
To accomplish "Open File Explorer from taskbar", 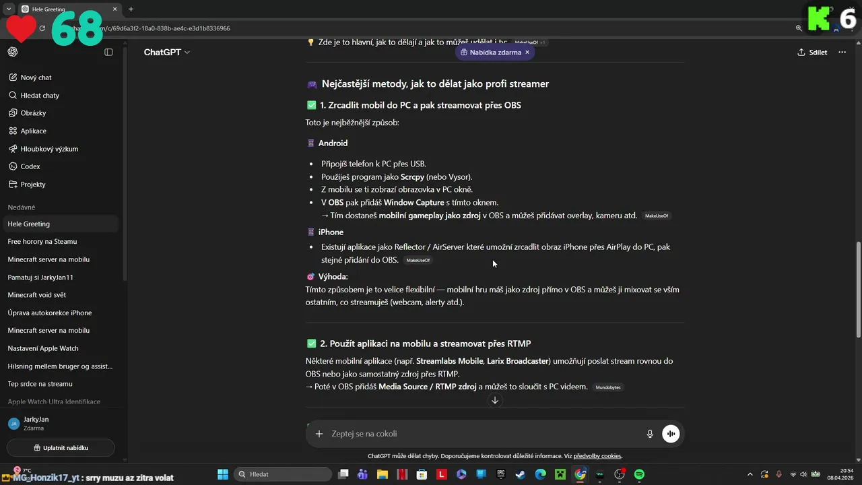I will click(x=383, y=474).
